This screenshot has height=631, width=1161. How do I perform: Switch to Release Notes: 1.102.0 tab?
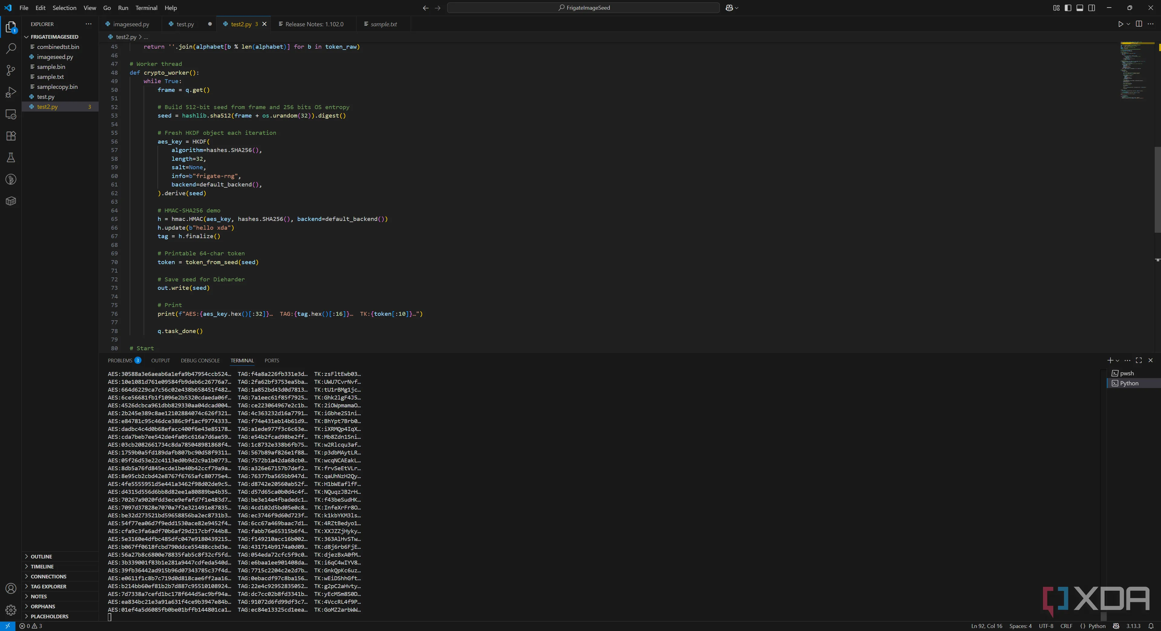point(314,24)
